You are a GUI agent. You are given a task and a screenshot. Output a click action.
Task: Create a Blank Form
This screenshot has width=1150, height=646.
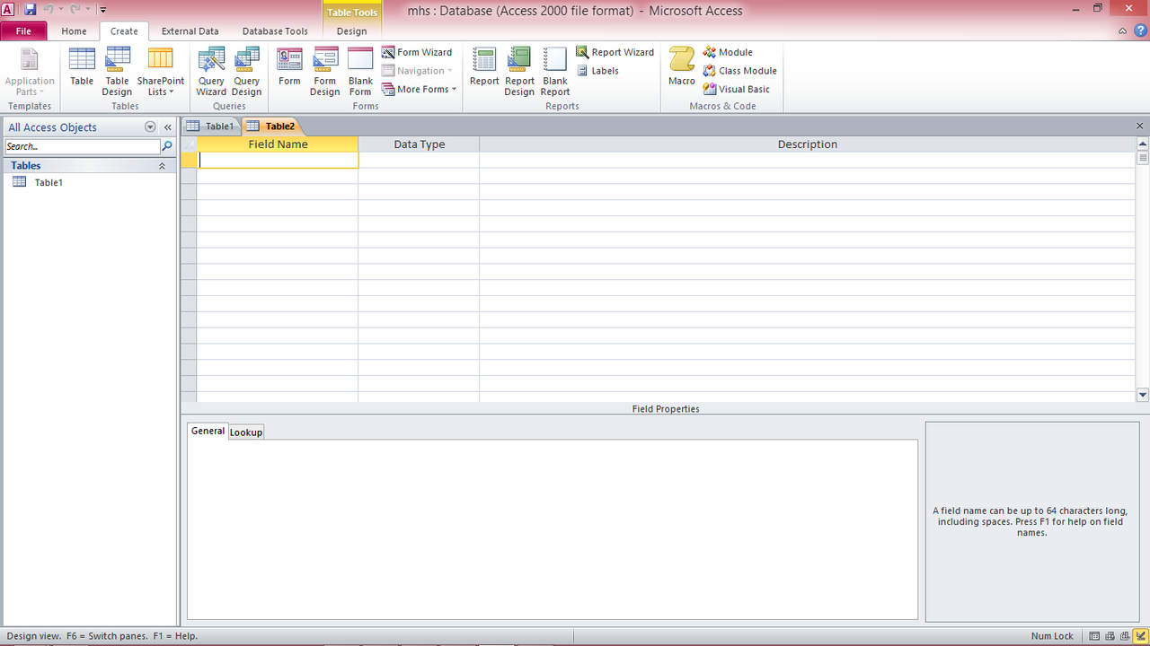pos(360,71)
